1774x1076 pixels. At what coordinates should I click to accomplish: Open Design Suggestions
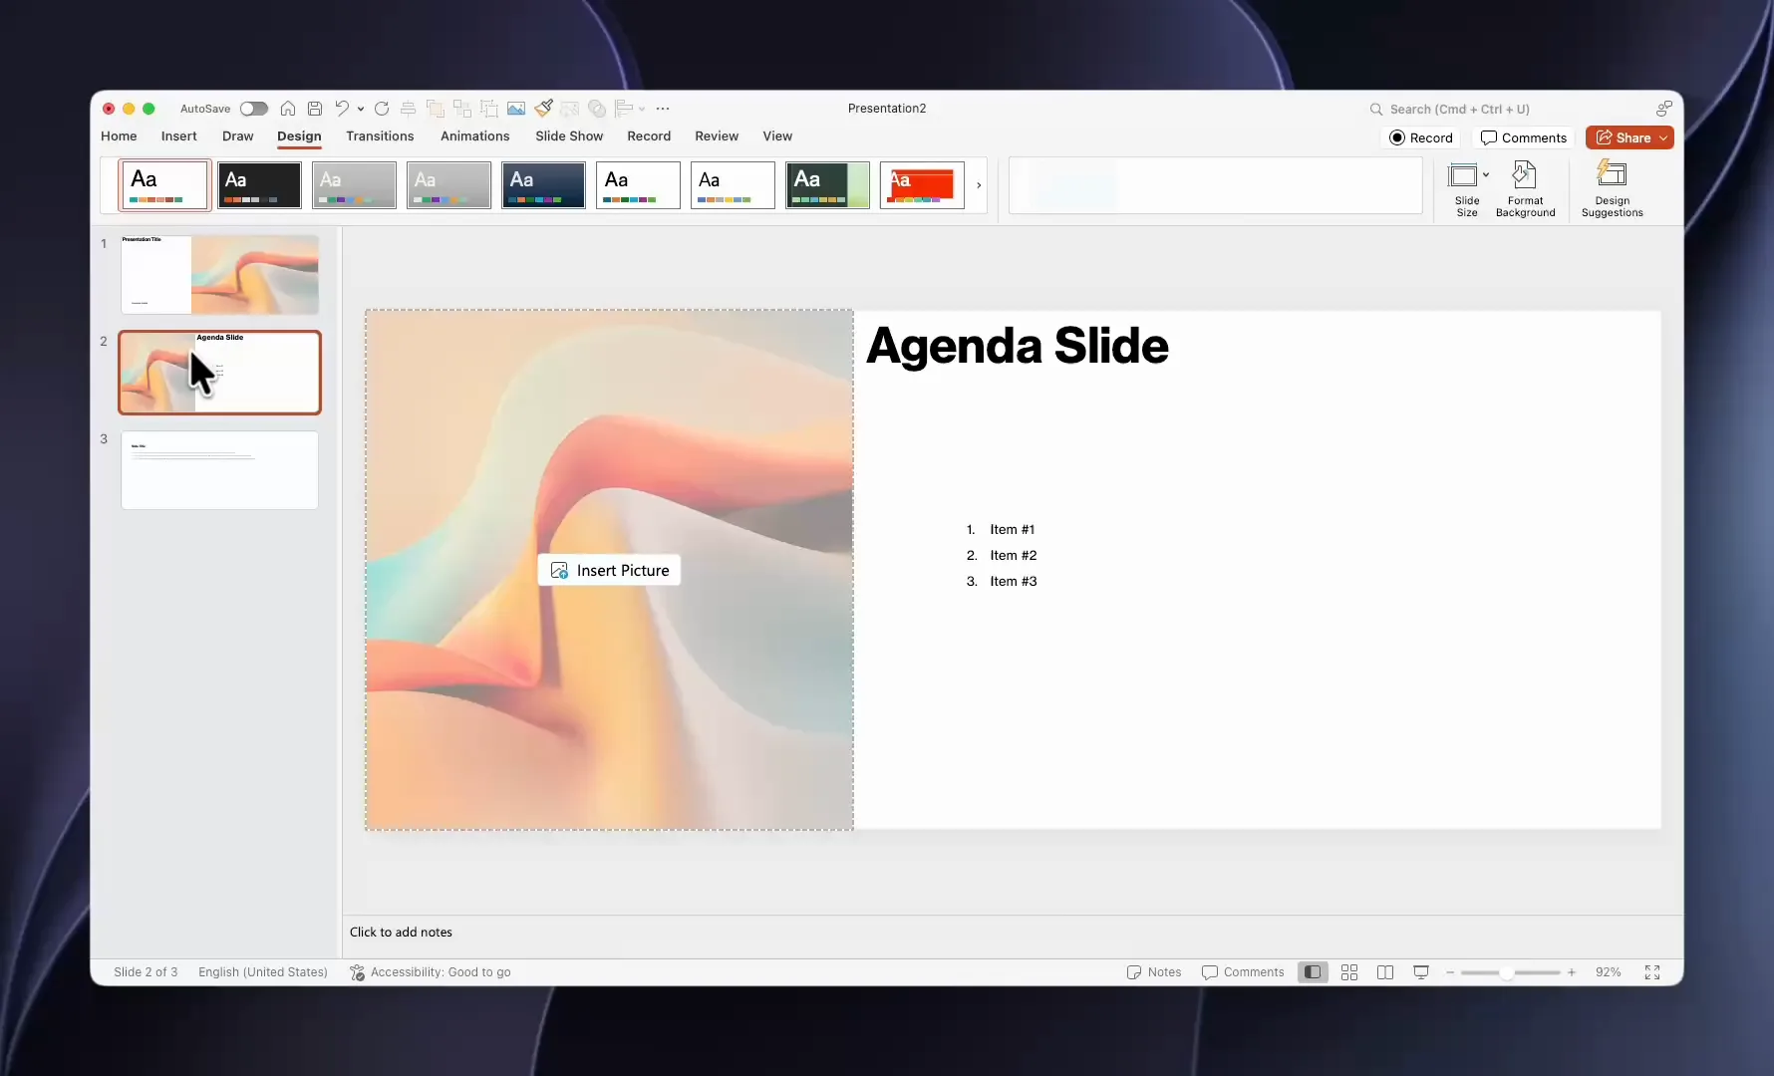[1612, 188]
